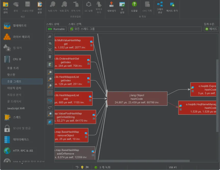Click the pin icon in status bar
This screenshot has width=220, height=170.
tap(77, 167)
